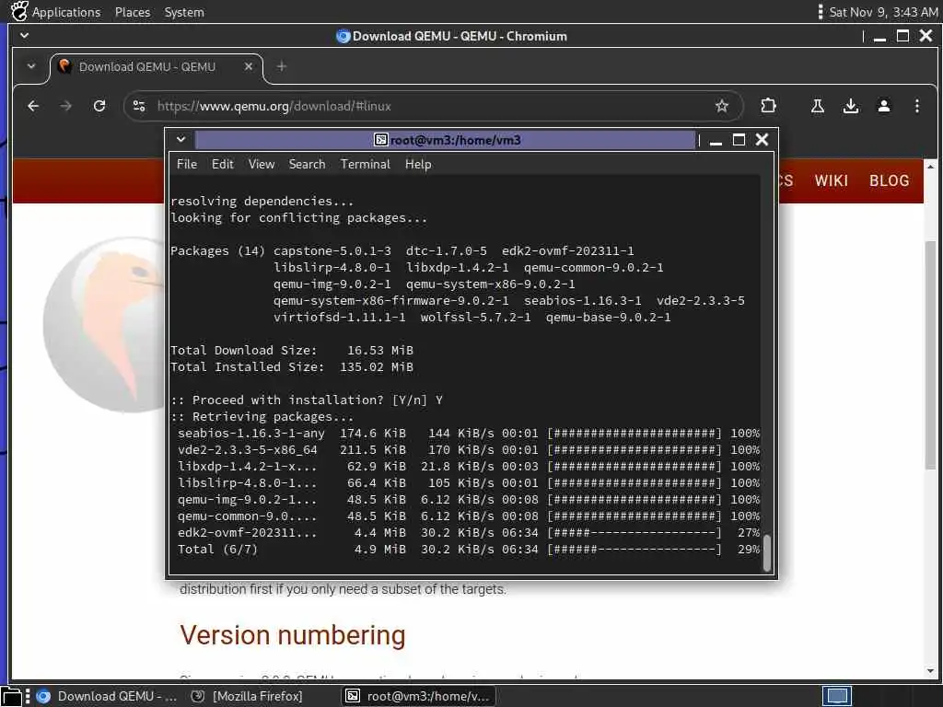This screenshot has width=943, height=707.
Task: Open Places menu in top panel
Action: [133, 12]
